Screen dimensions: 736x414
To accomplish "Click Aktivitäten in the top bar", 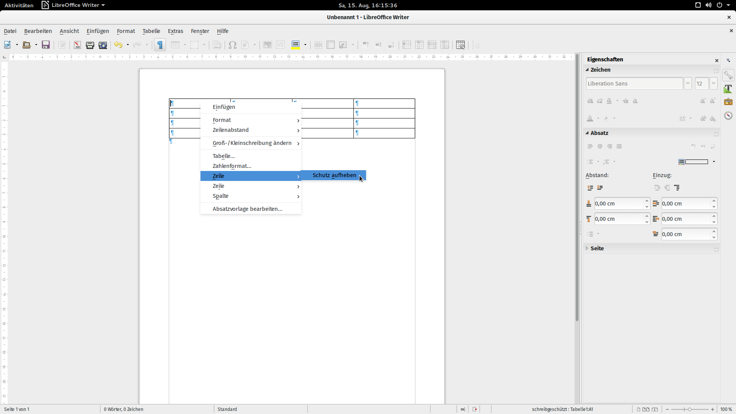I will tap(19, 5).
